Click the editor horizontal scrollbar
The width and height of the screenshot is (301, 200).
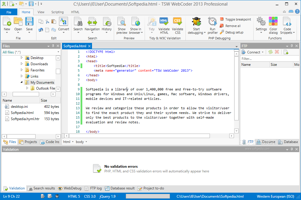coord(139,136)
